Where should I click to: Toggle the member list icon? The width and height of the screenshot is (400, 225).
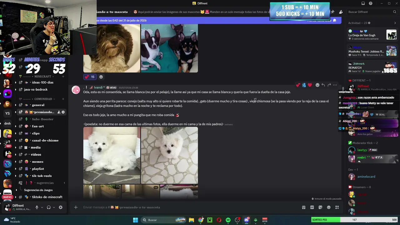[x=341, y=12]
